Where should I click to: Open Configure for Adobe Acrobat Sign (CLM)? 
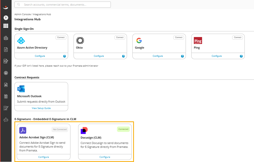tap(43, 157)
